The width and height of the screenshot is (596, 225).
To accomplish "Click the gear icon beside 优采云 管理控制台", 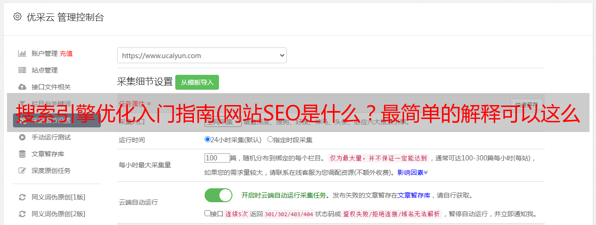I will coord(17,17).
